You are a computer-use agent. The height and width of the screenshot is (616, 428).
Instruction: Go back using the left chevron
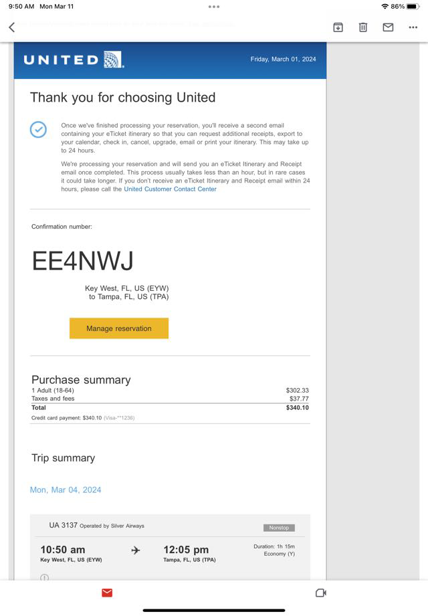coord(11,27)
